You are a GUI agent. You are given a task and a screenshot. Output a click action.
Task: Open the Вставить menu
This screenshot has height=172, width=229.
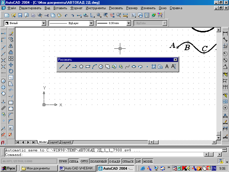(60, 8)
